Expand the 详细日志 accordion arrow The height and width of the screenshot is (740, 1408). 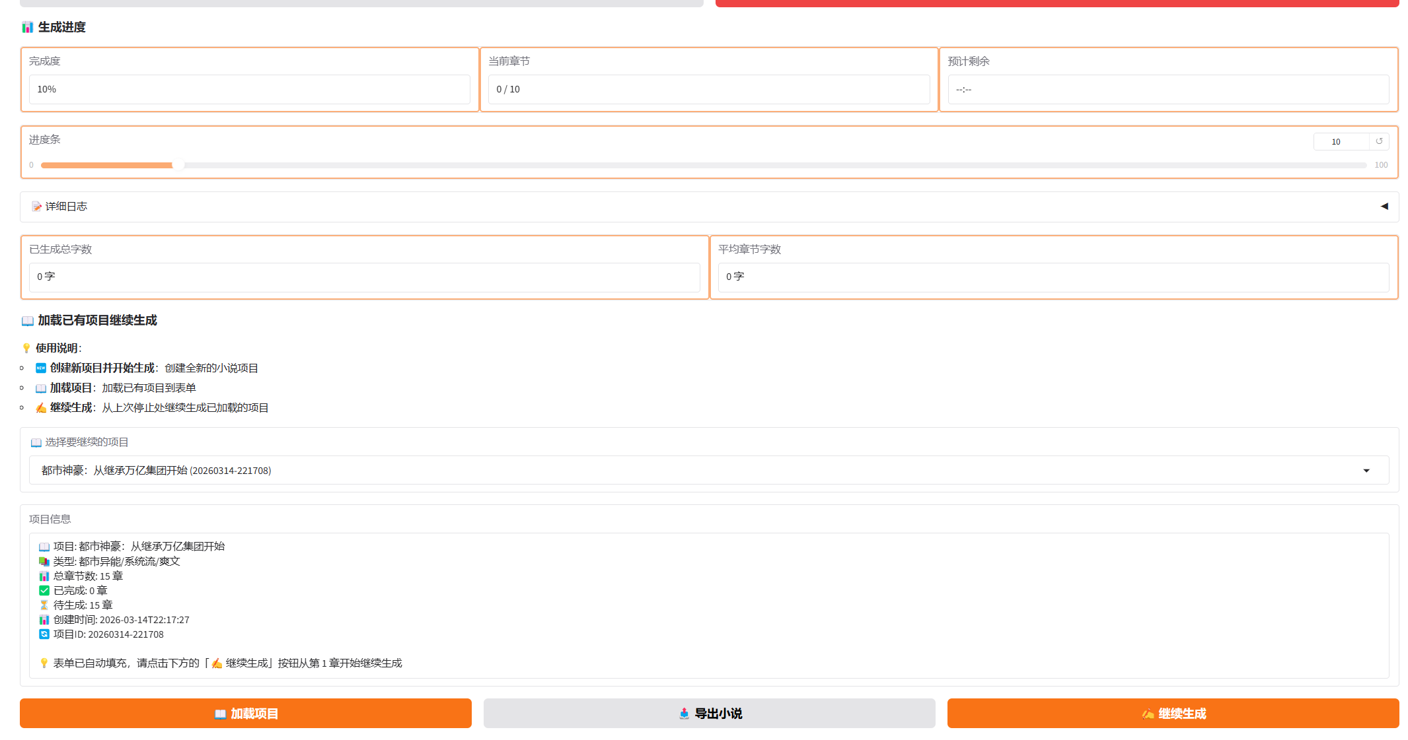(1384, 207)
